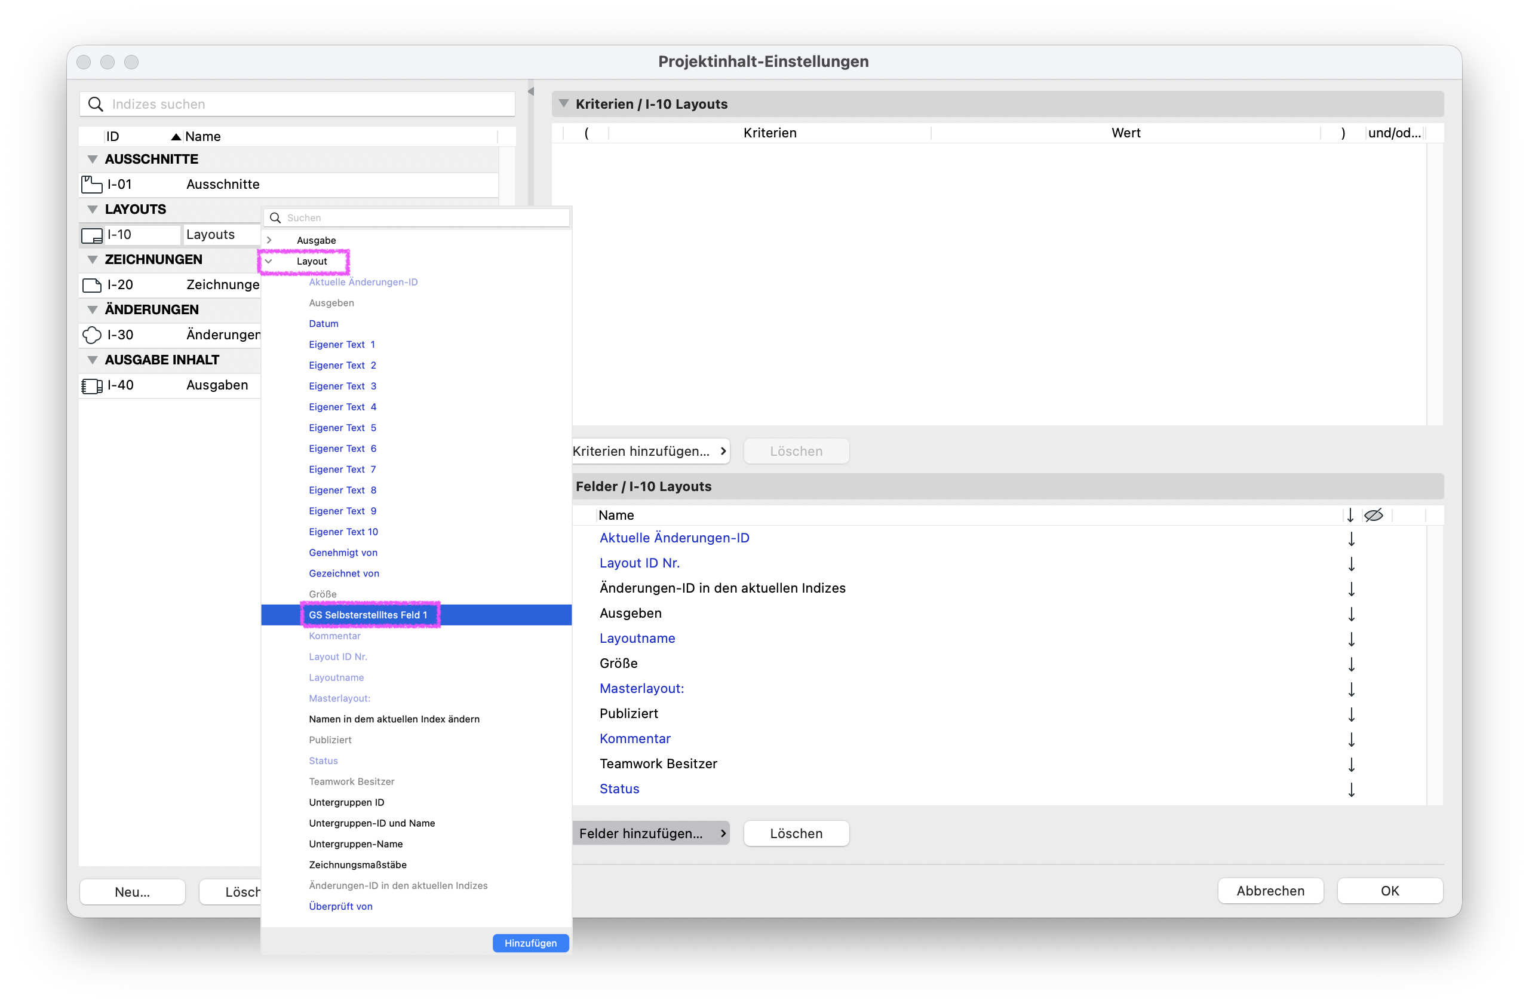Click sort arrow for Aktuelle Änderungen-ID field
The width and height of the screenshot is (1529, 1006).
(x=1351, y=538)
